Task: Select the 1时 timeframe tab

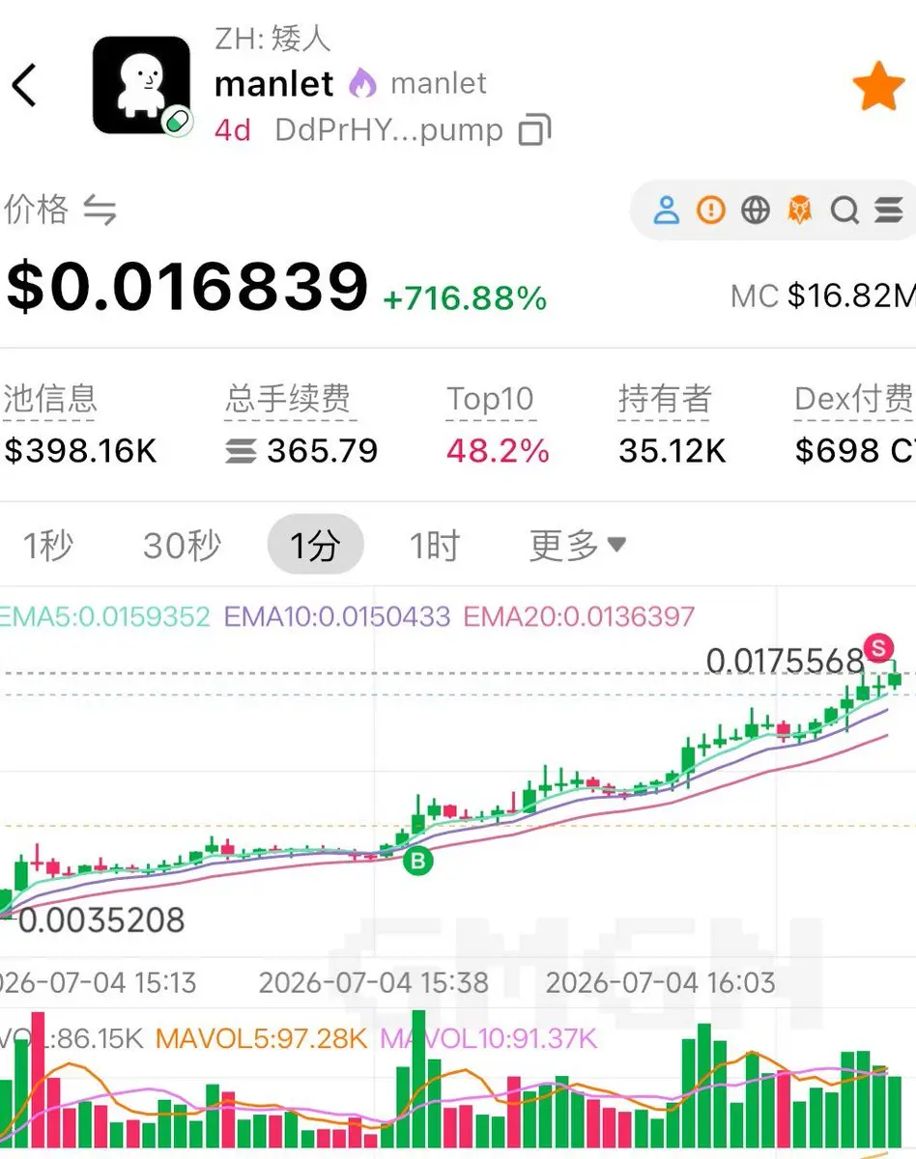Action: [435, 547]
